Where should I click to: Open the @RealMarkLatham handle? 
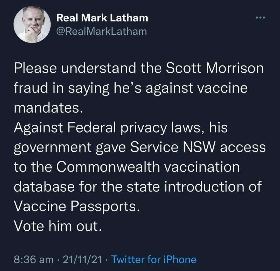pyautogui.click(x=102, y=31)
